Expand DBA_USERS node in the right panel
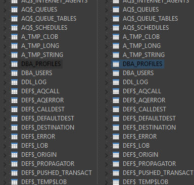Viewport: 194px width, 185px height. pos(107,74)
